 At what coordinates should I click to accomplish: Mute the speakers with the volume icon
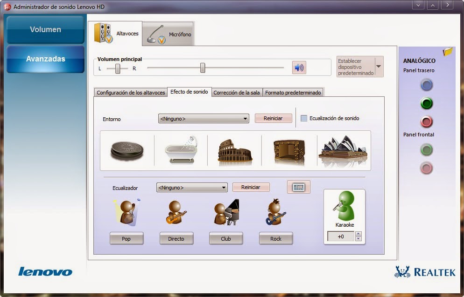[x=299, y=67]
